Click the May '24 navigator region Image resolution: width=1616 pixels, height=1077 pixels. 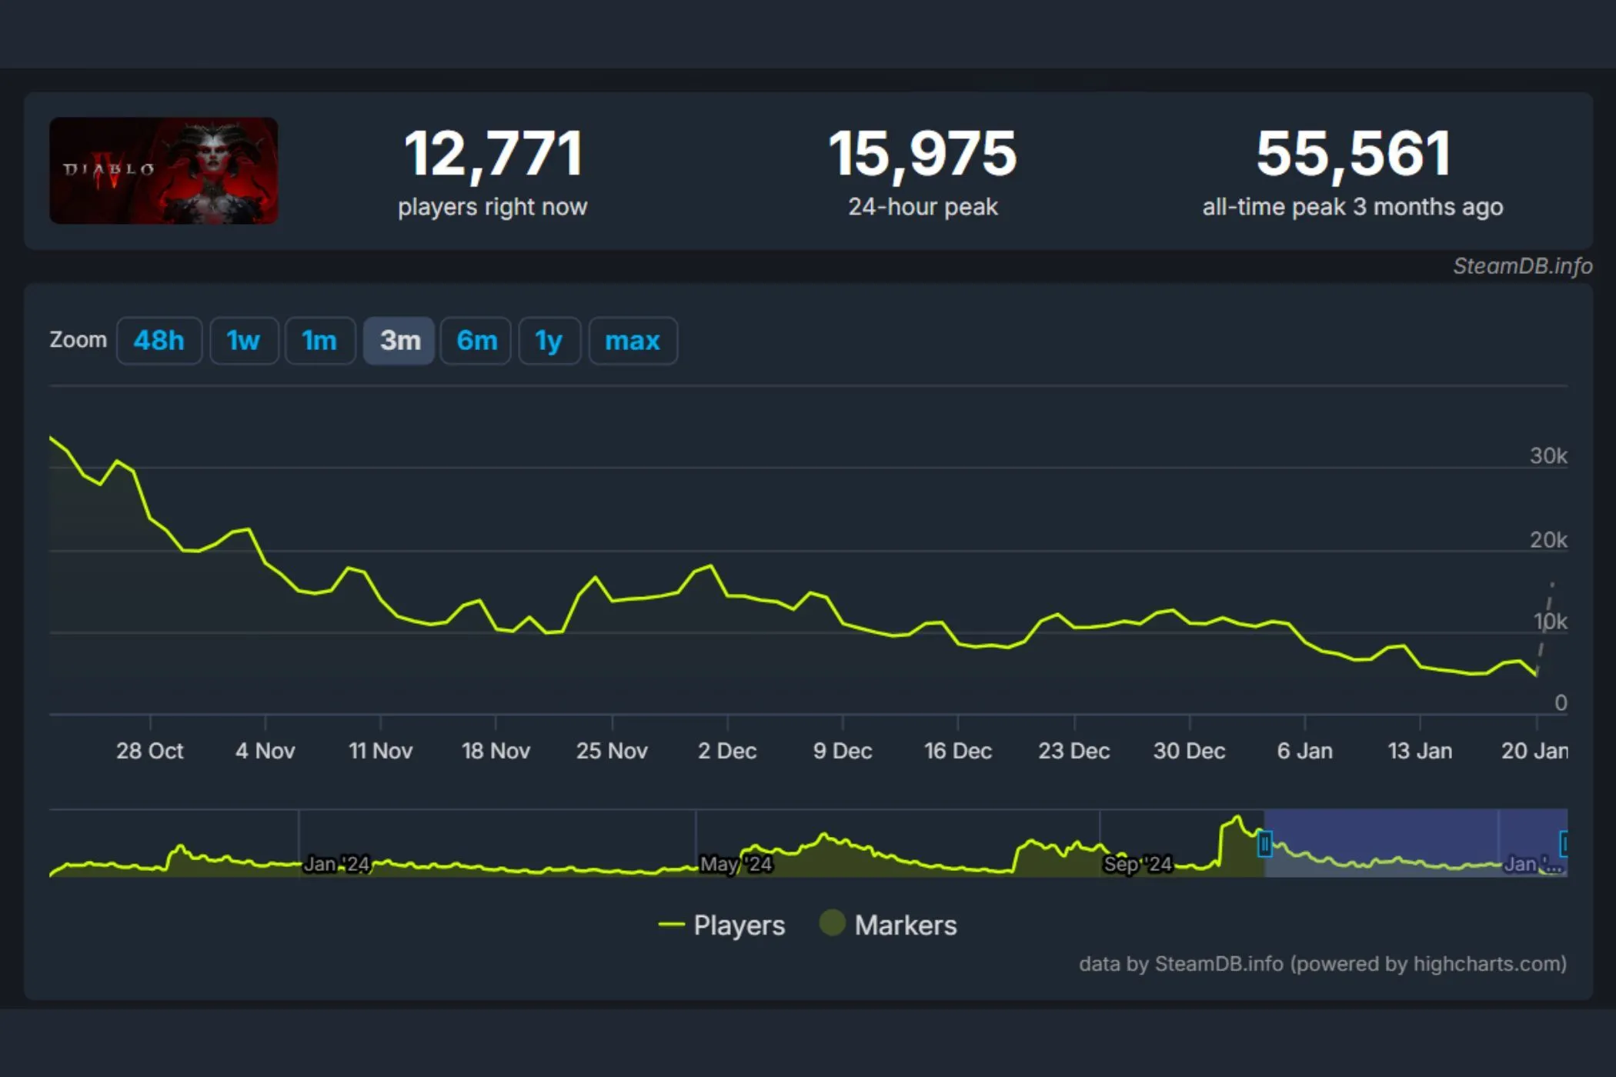point(735,864)
